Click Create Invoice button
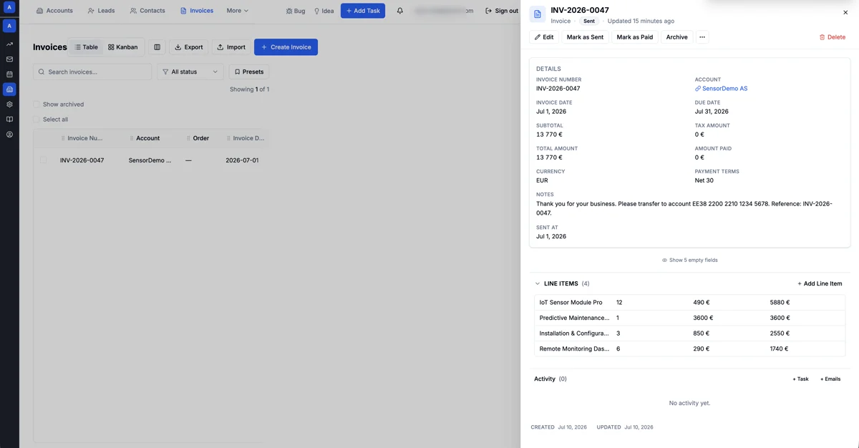The height and width of the screenshot is (448, 859). click(x=286, y=47)
